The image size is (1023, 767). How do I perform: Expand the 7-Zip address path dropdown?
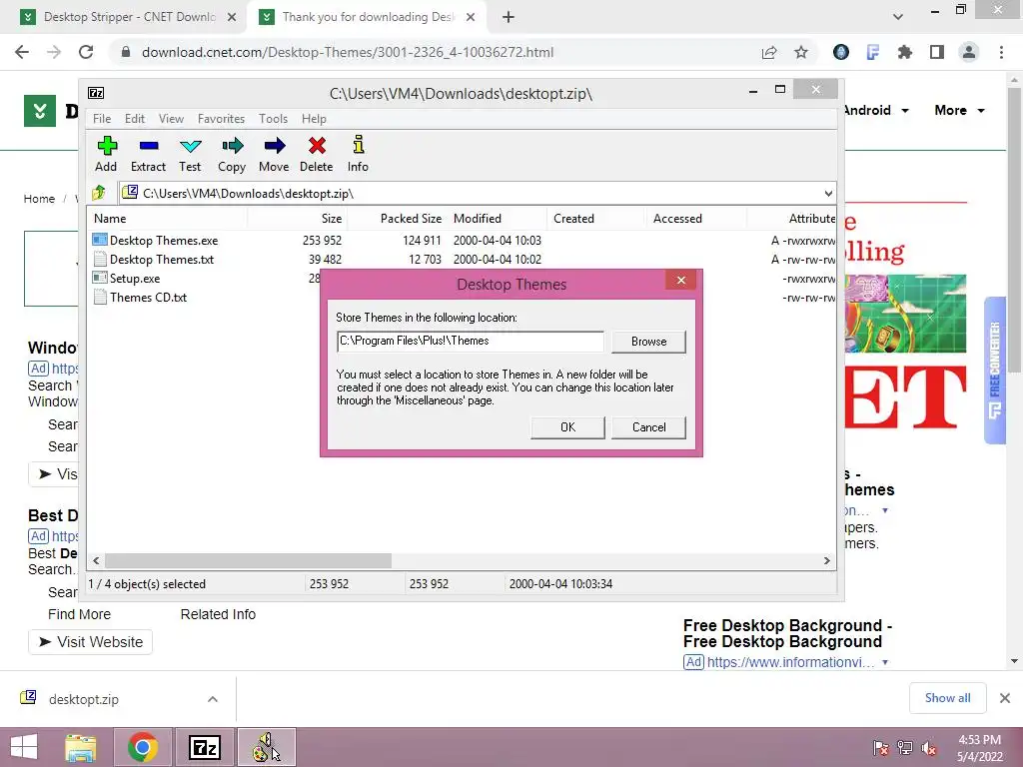click(x=828, y=194)
